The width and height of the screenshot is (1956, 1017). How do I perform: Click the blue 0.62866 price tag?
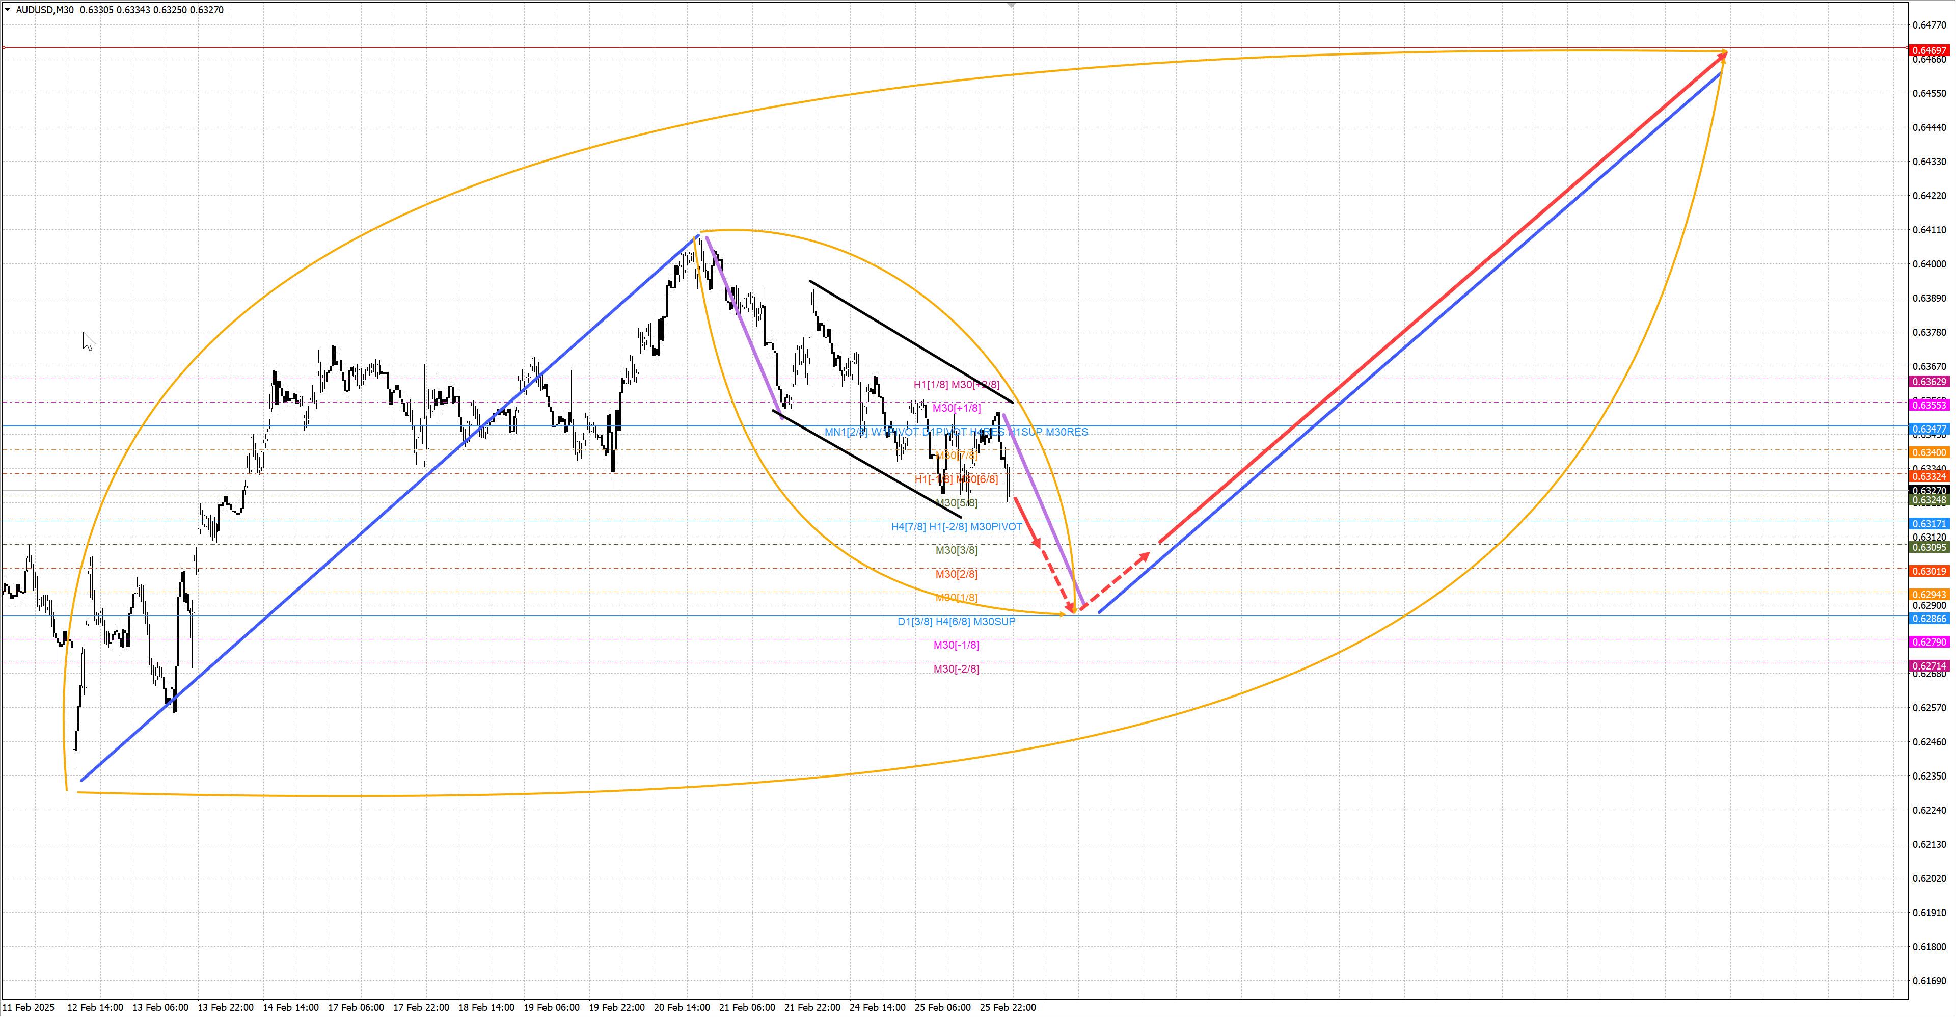(x=1928, y=619)
